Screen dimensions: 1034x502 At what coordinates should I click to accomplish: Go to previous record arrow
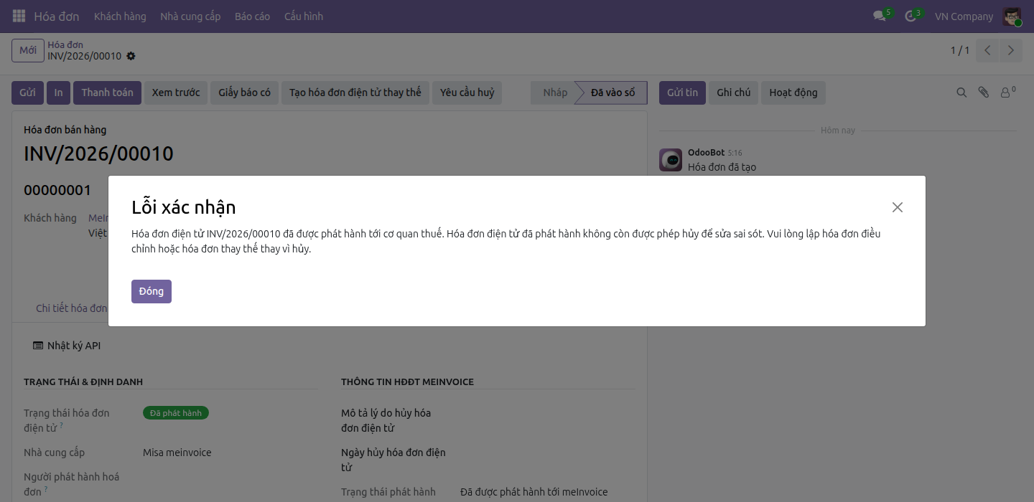pos(988,50)
